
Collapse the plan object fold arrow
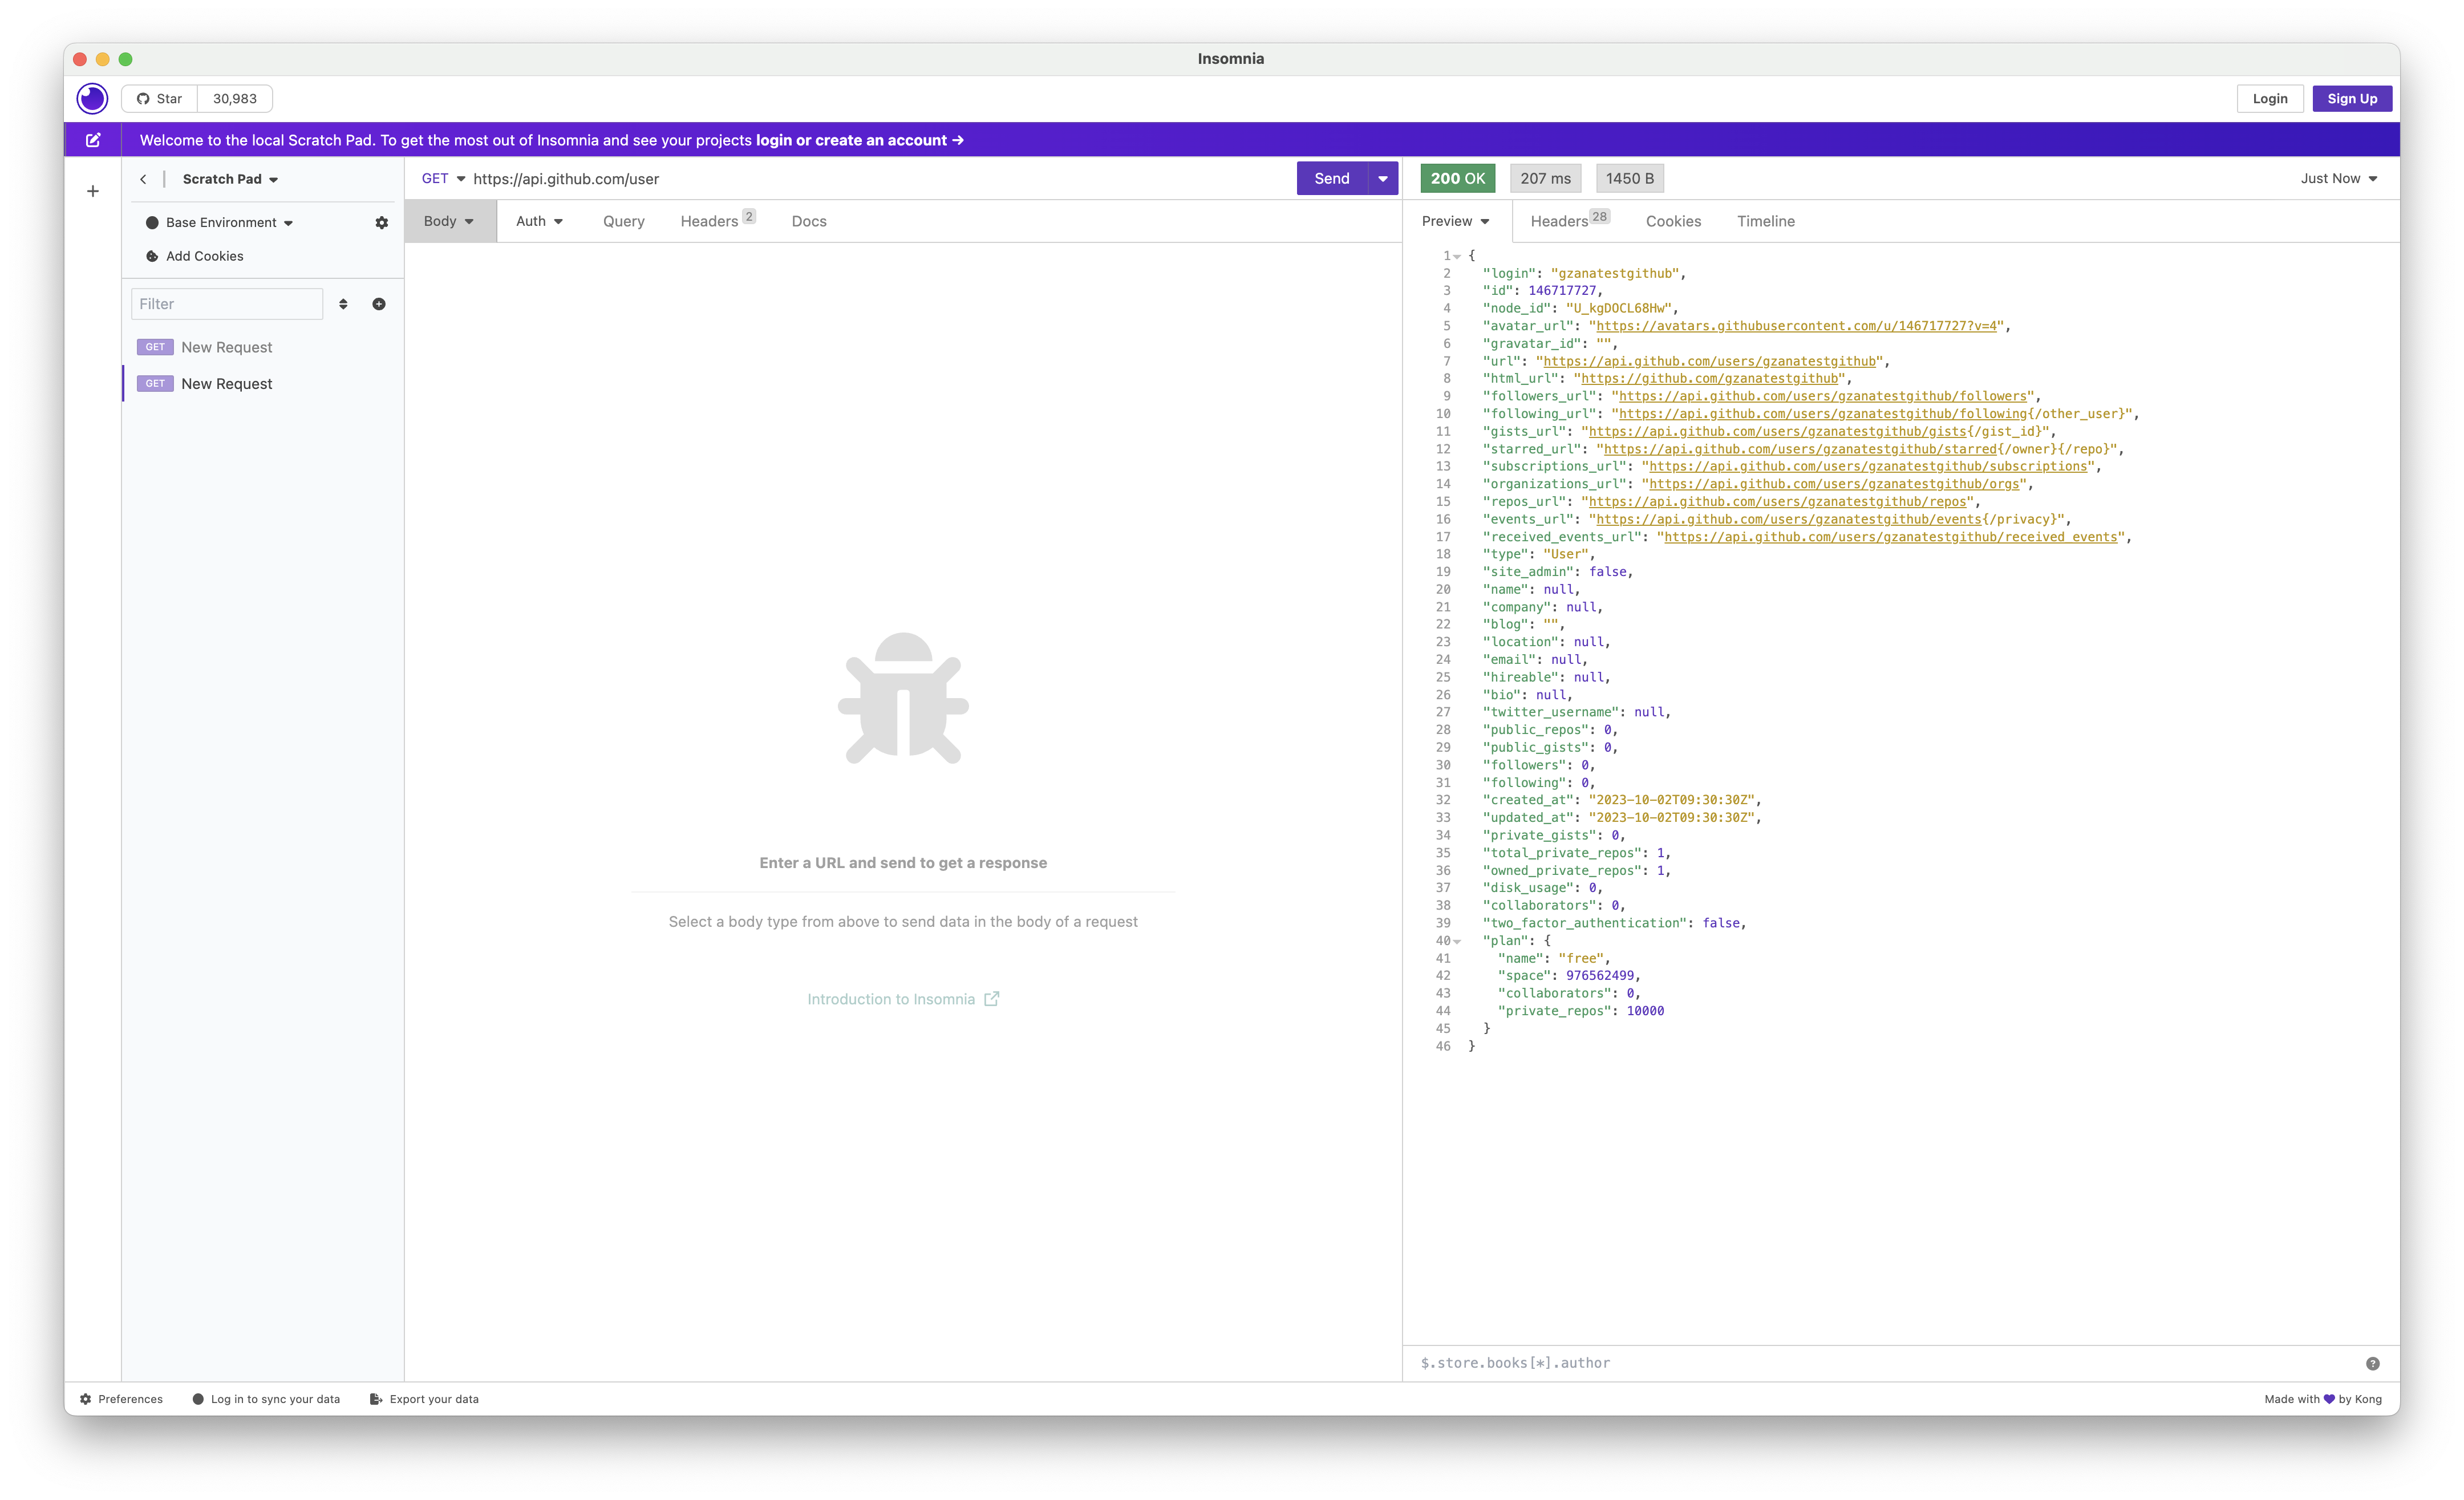(1457, 941)
